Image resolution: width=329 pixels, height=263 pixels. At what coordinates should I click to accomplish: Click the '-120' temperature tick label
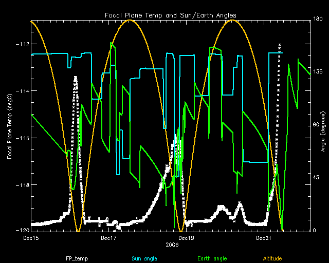[x=22, y=231]
